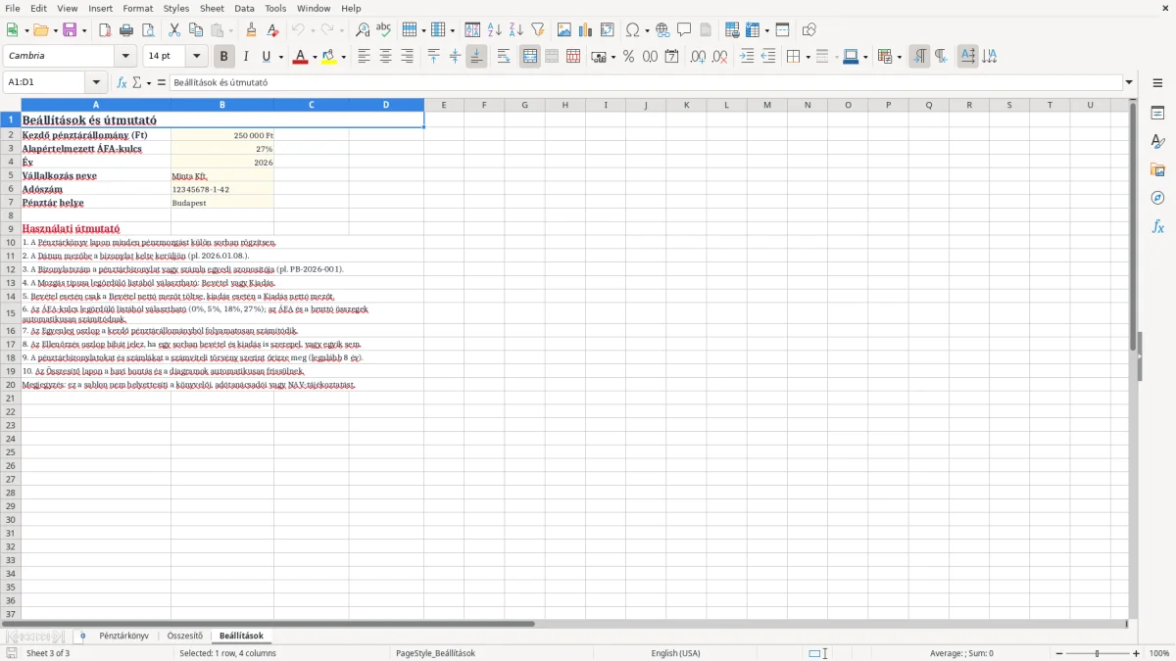Click Sort Ascending icon
The image size is (1176, 661).
[x=495, y=30]
